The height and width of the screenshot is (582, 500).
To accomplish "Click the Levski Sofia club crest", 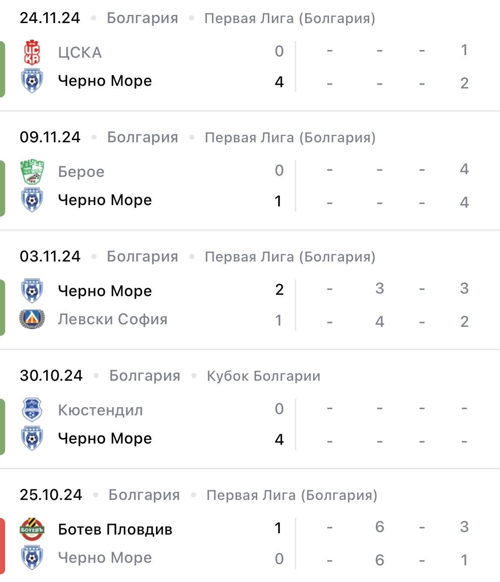I will 32,319.
